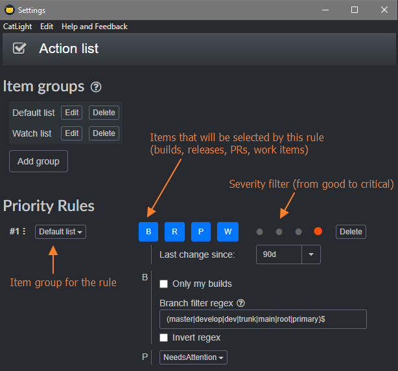Edit the Default list group
The image size is (398, 371).
pyautogui.click(x=71, y=113)
